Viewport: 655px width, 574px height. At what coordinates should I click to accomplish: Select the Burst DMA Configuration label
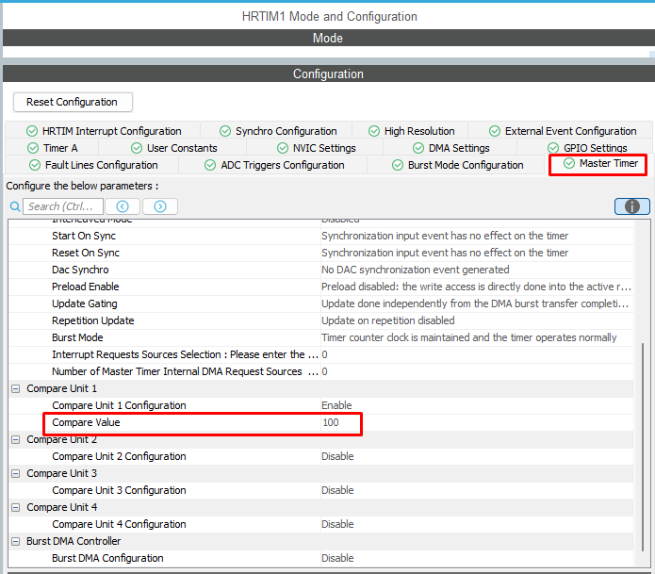[107, 559]
